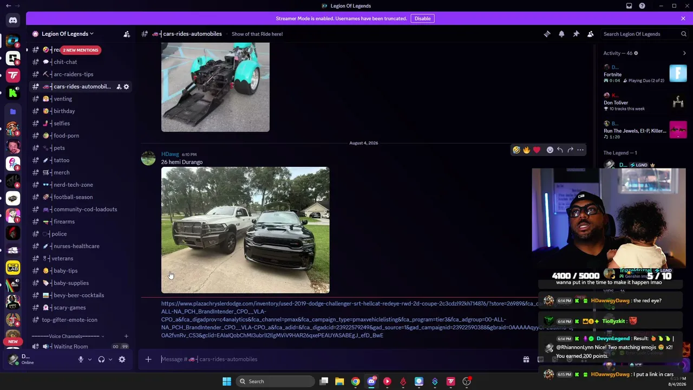Open notification settings bell icon
Screen dimensions: 693x390
pos(561,34)
